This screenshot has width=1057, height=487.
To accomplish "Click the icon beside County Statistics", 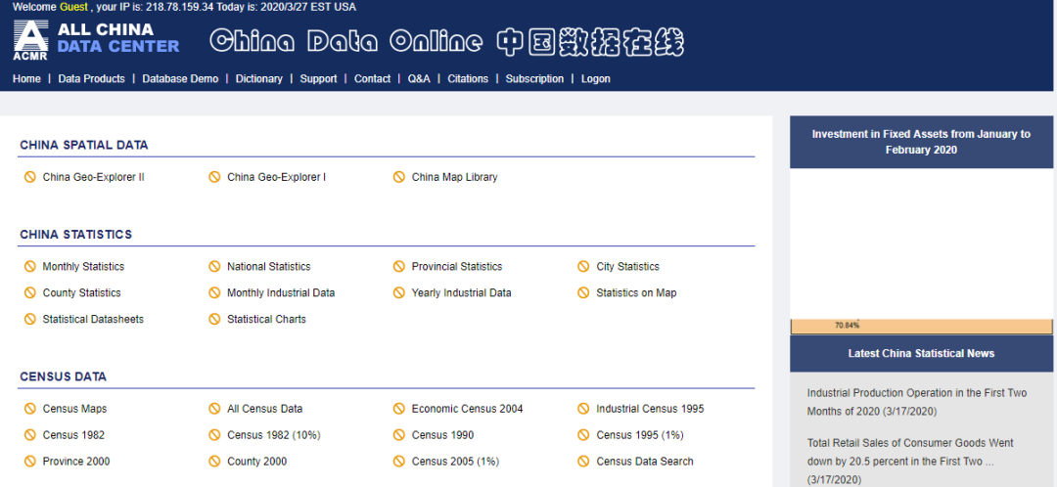I will click(x=29, y=293).
